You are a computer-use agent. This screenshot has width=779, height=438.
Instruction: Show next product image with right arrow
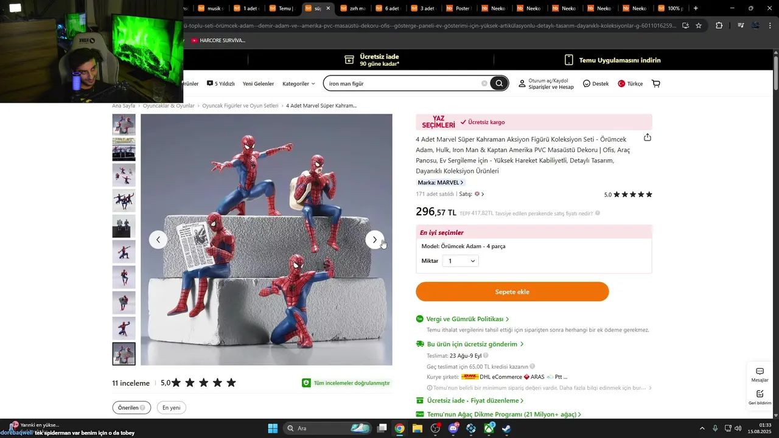click(x=374, y=240)
